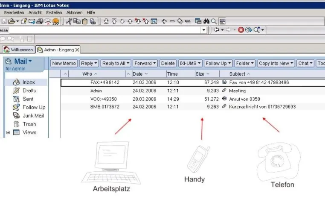Image resolution: width=325 pixels, height=217 pixels.
Task: Open the Go Back history dropdown arrow
Action: [x=222, y=30]
